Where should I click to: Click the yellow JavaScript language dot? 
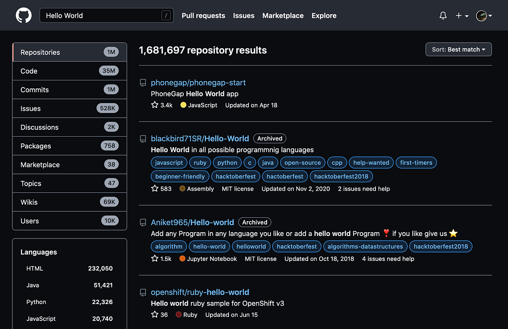[x=183, y=105]
